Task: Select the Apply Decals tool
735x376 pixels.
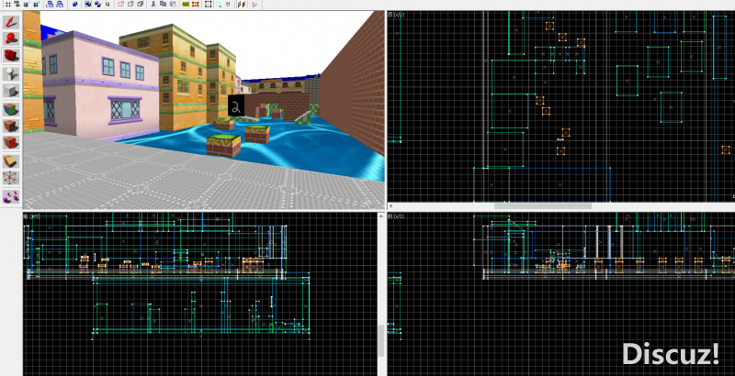Action: [x=11, y=143]
